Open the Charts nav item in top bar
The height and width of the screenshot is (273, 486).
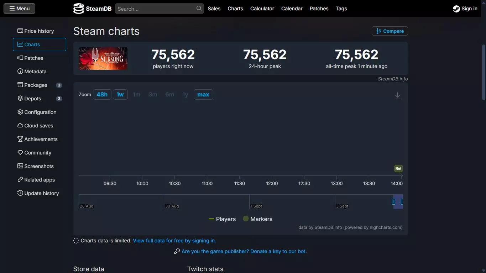coord(235,9)
